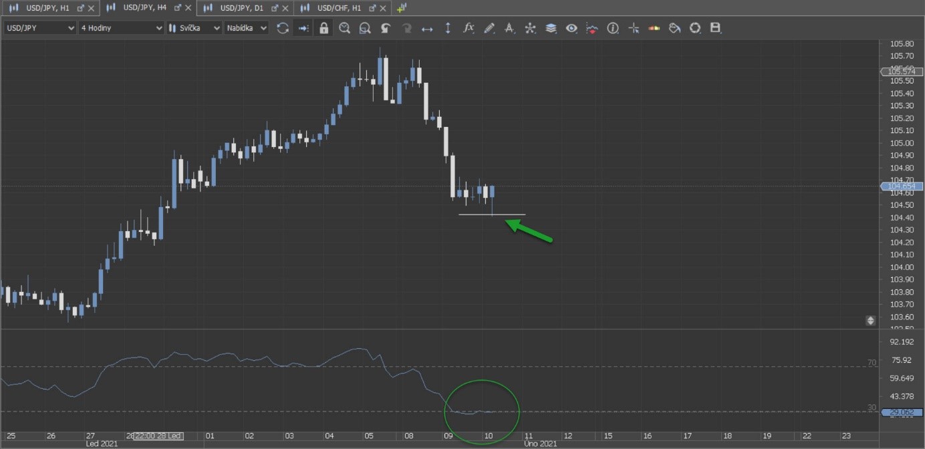Click the price scale up-down stepper

click(870, 320)
